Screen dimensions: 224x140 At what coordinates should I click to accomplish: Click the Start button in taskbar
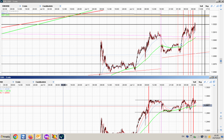5,137
